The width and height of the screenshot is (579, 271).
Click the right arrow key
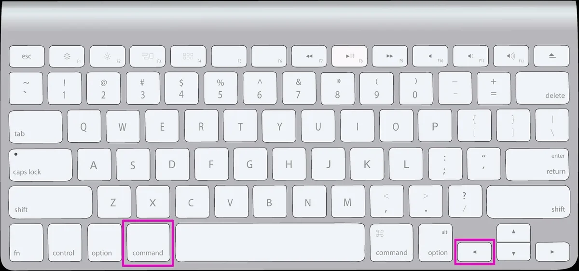click(x=552, y=252)
